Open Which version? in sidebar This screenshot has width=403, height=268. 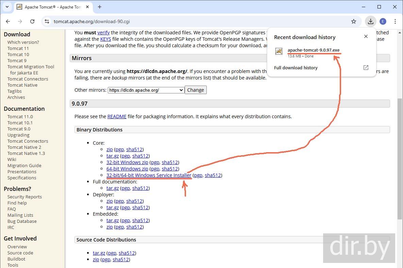point(23,42)
